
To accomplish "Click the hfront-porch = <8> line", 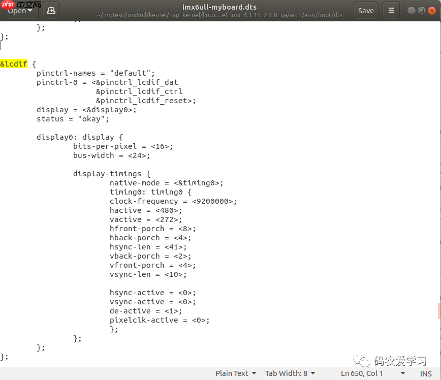I will point(153,229).
